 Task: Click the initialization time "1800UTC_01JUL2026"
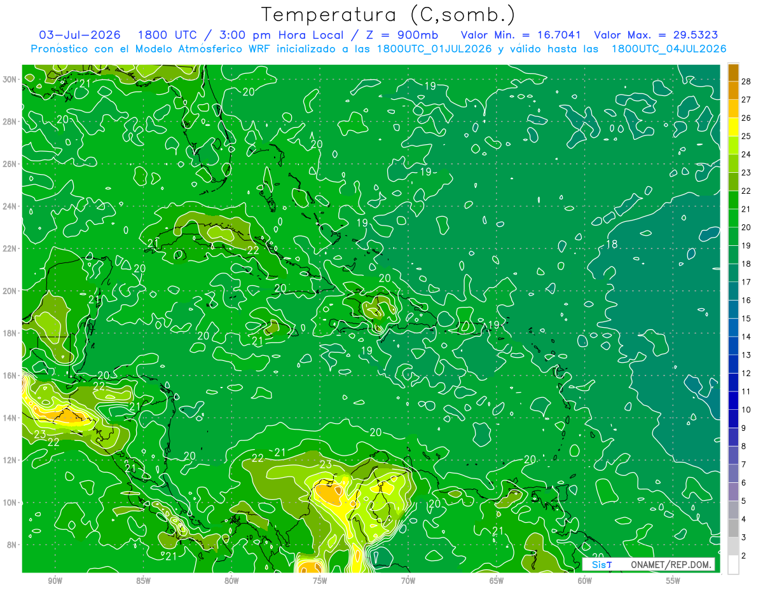(x=434, y=48)
